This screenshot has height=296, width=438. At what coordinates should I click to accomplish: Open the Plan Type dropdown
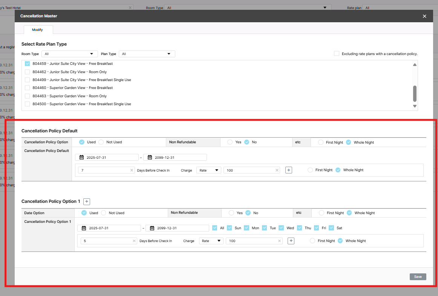147,54
